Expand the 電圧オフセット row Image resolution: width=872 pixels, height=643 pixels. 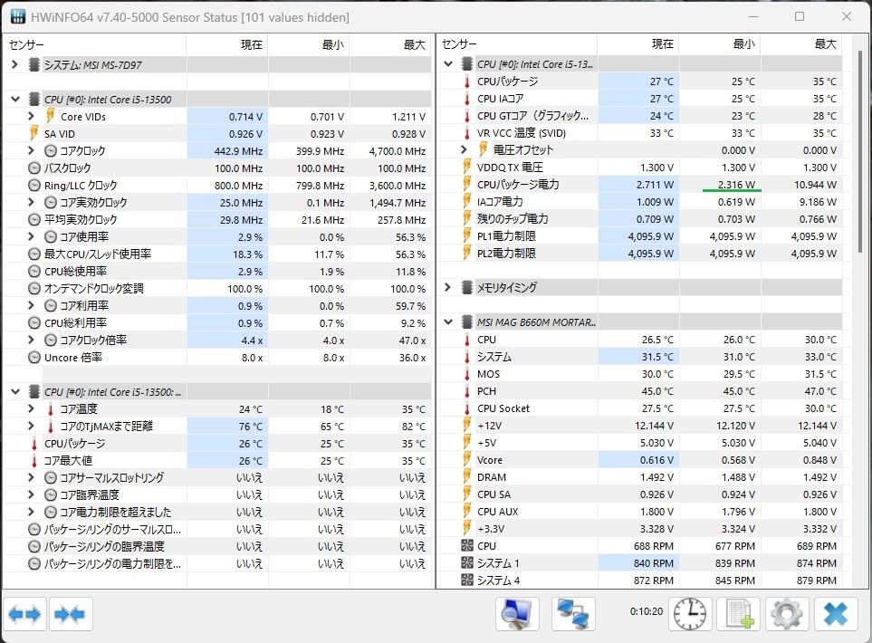click(x=464, y=149)
